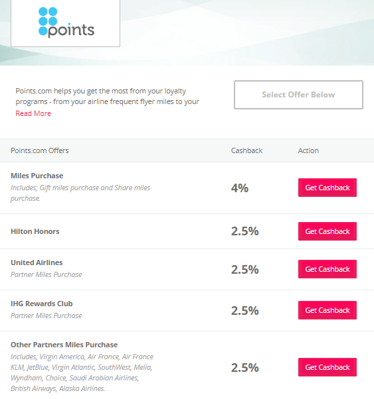The height and width of the screenshot is (399, 374).
Task: Select the United Airlines offer title
Action: pyautogui.click(x=37, y=262)
